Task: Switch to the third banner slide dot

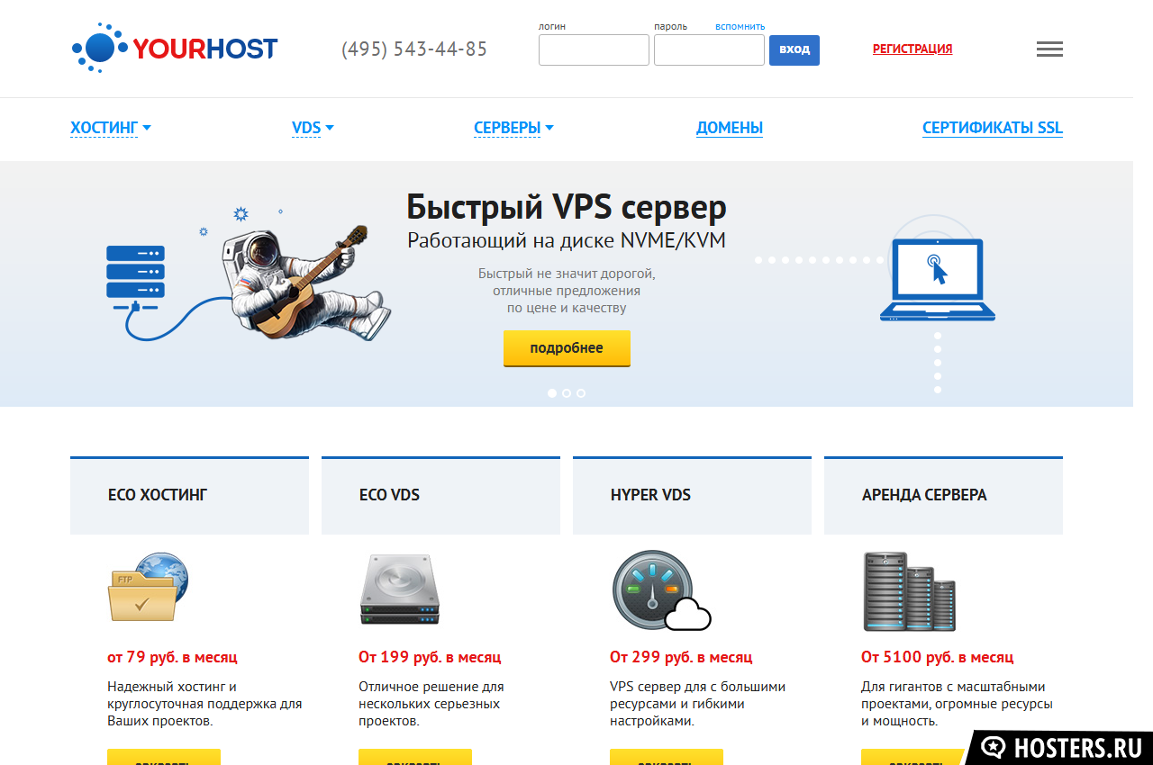Action: click(581, 393)
